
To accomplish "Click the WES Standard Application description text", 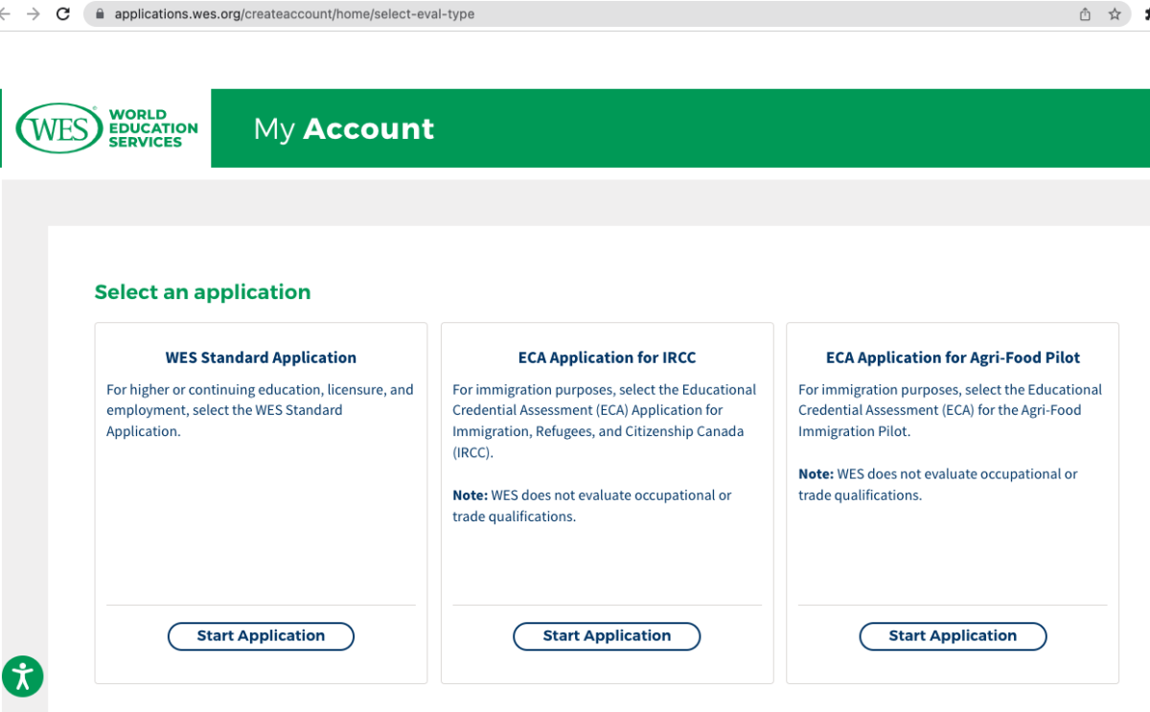I will (x=261, y=410).
